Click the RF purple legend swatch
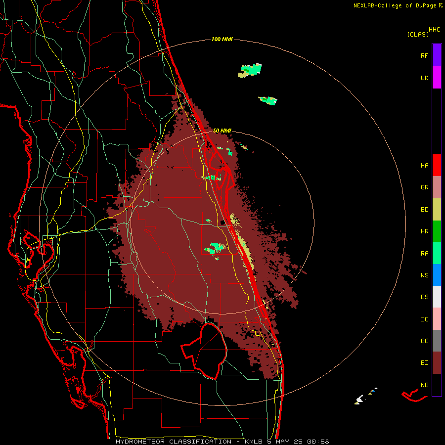 pyautogui.click(x=437, y=55)
